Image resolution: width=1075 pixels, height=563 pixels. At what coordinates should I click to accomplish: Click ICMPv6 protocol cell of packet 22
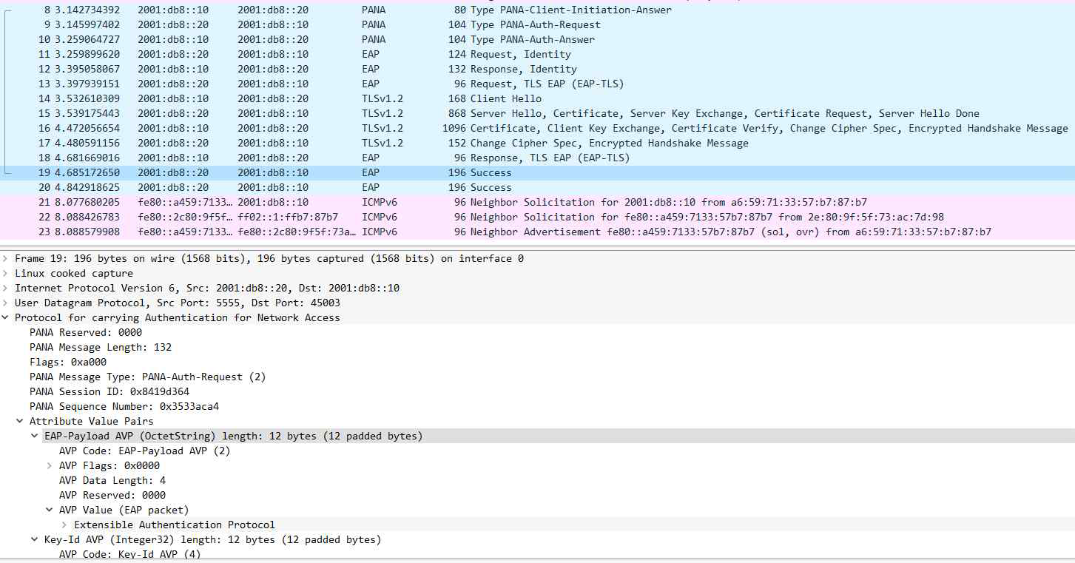380,217
